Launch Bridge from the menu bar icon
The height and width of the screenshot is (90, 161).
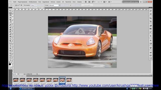pos(86,2)
